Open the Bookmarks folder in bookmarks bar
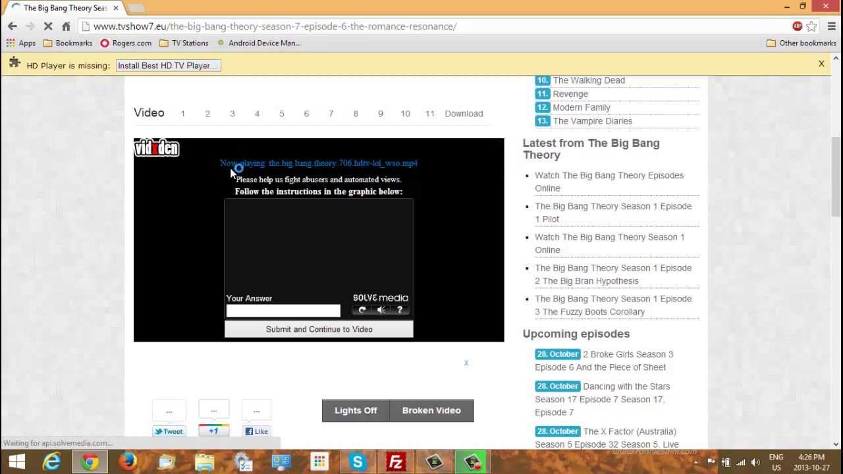 point(67,43)
